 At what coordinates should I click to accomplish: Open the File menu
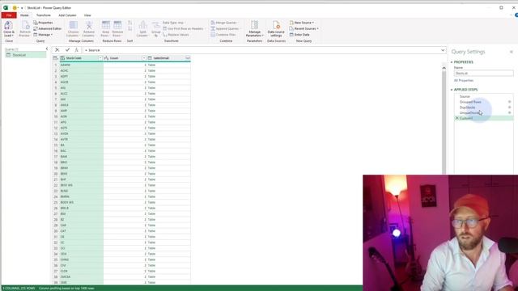pos(9,15)
